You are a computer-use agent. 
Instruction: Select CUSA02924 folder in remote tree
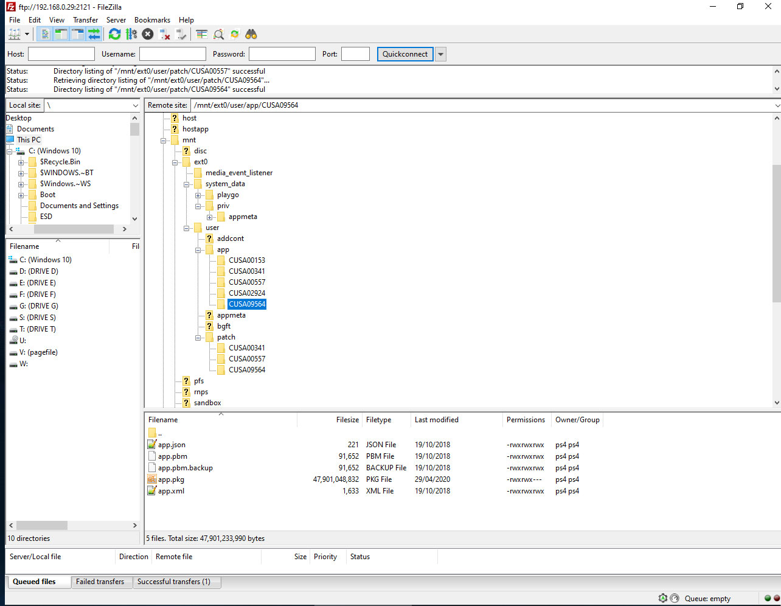(247, 293)
